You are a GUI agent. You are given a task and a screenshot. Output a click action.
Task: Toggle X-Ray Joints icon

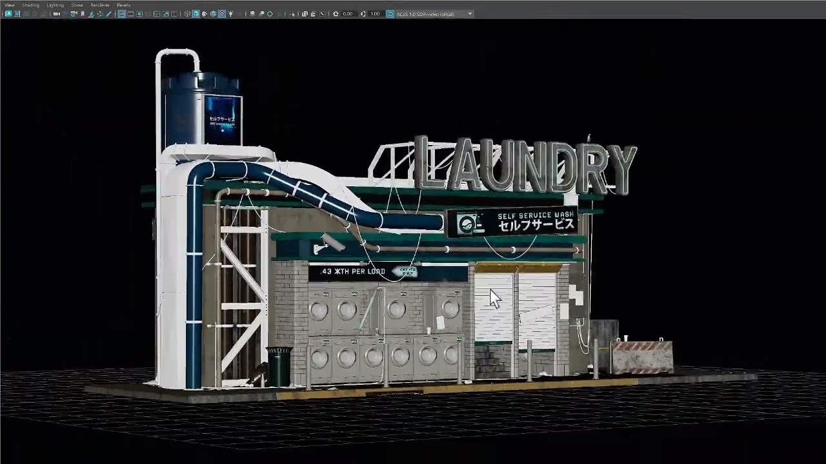tap(322, 14)
